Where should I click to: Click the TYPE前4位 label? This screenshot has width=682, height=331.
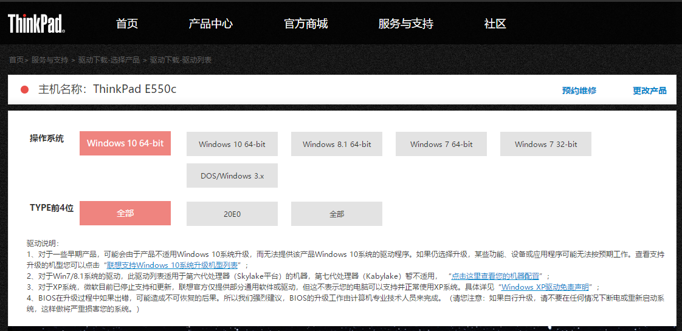tap(52, 208)
